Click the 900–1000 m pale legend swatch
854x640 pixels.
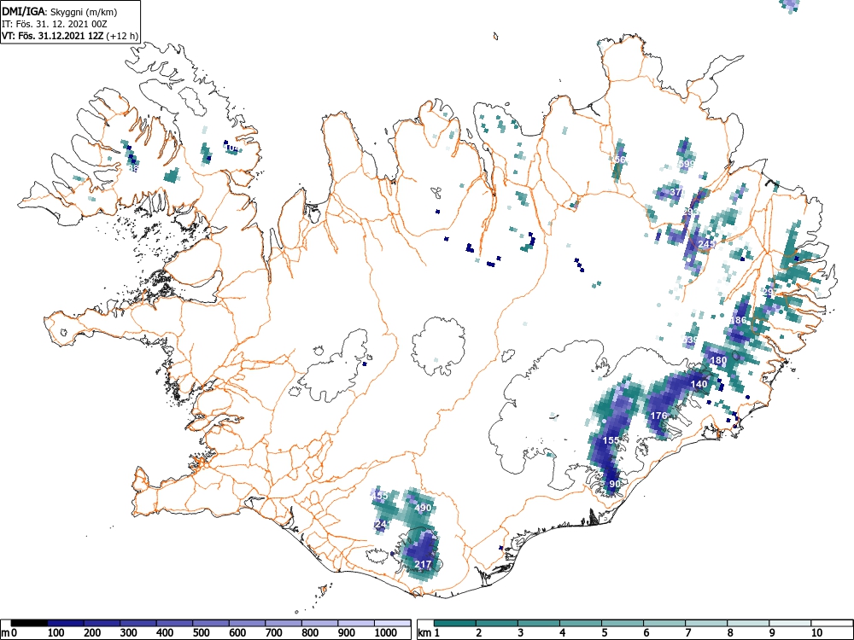point(356,623)
